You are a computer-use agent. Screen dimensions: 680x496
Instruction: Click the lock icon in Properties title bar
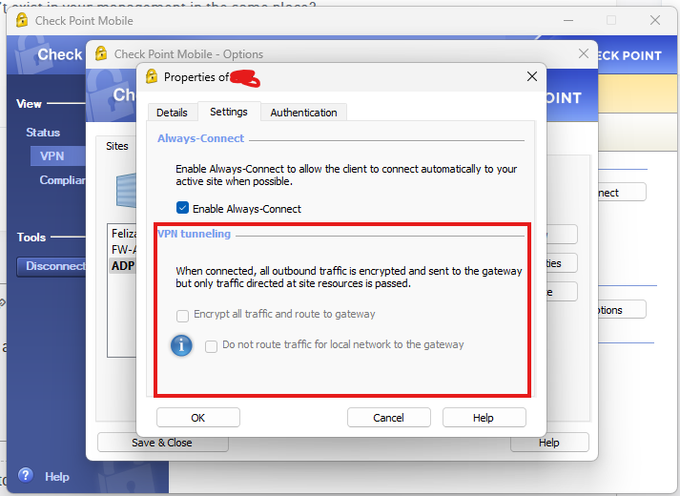pos(152,76)
